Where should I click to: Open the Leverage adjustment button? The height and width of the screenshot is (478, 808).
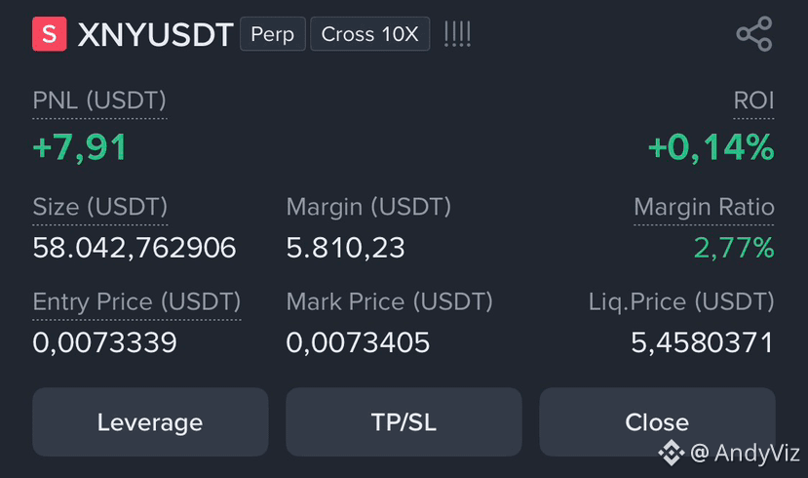pyautogui.click(x=150, y=421)
